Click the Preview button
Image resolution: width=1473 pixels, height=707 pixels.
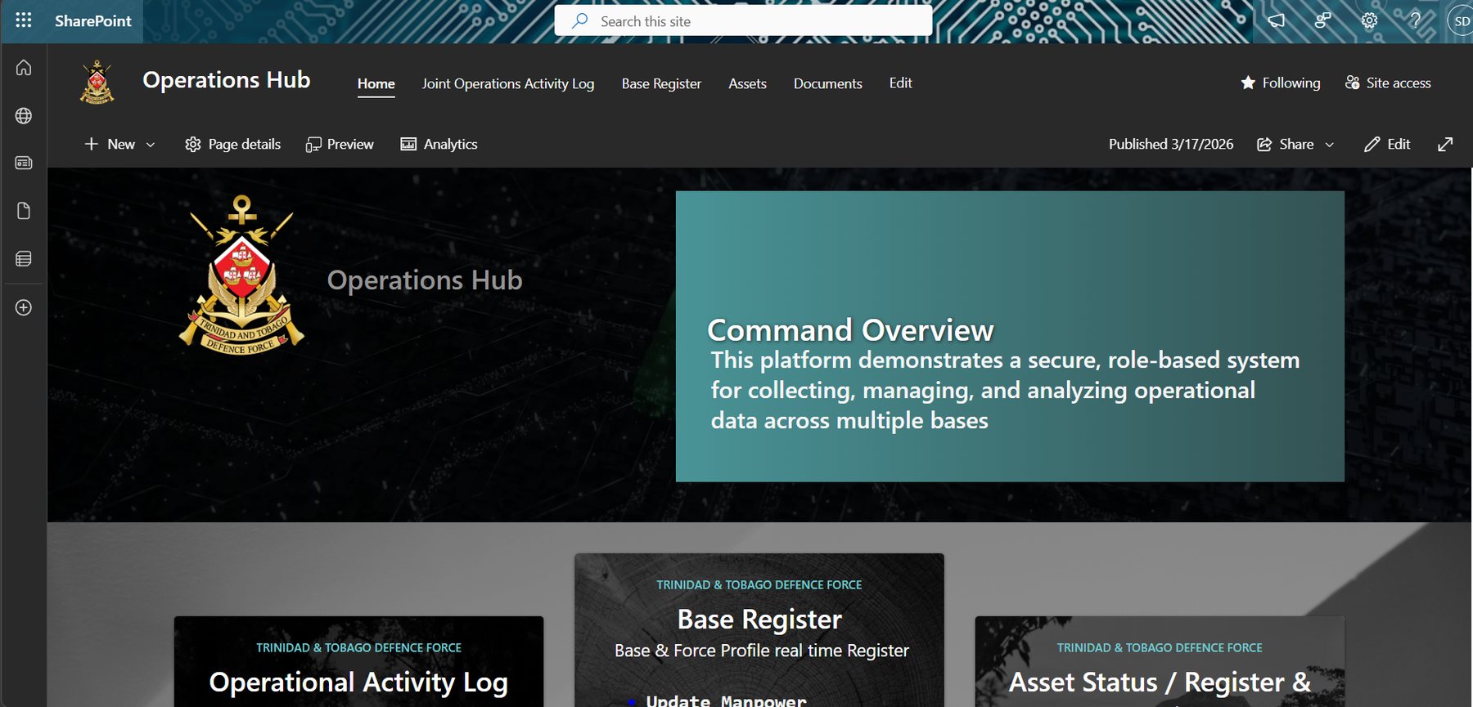point(340,144)
